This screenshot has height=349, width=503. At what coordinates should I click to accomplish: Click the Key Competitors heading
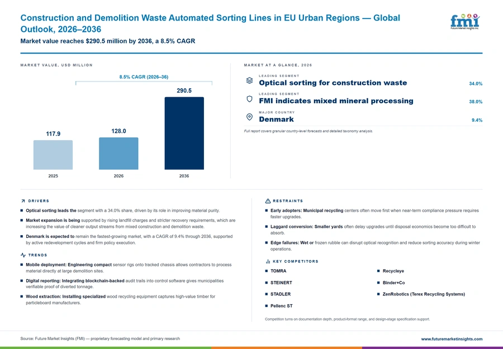click(x=296, y=261)
